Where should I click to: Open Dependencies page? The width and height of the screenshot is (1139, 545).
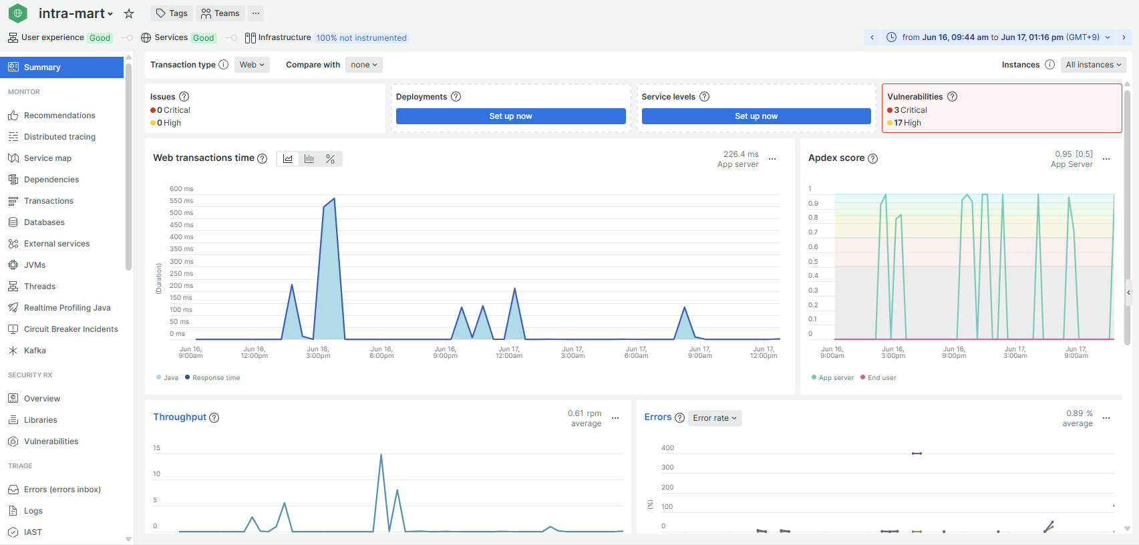(51, 180)
